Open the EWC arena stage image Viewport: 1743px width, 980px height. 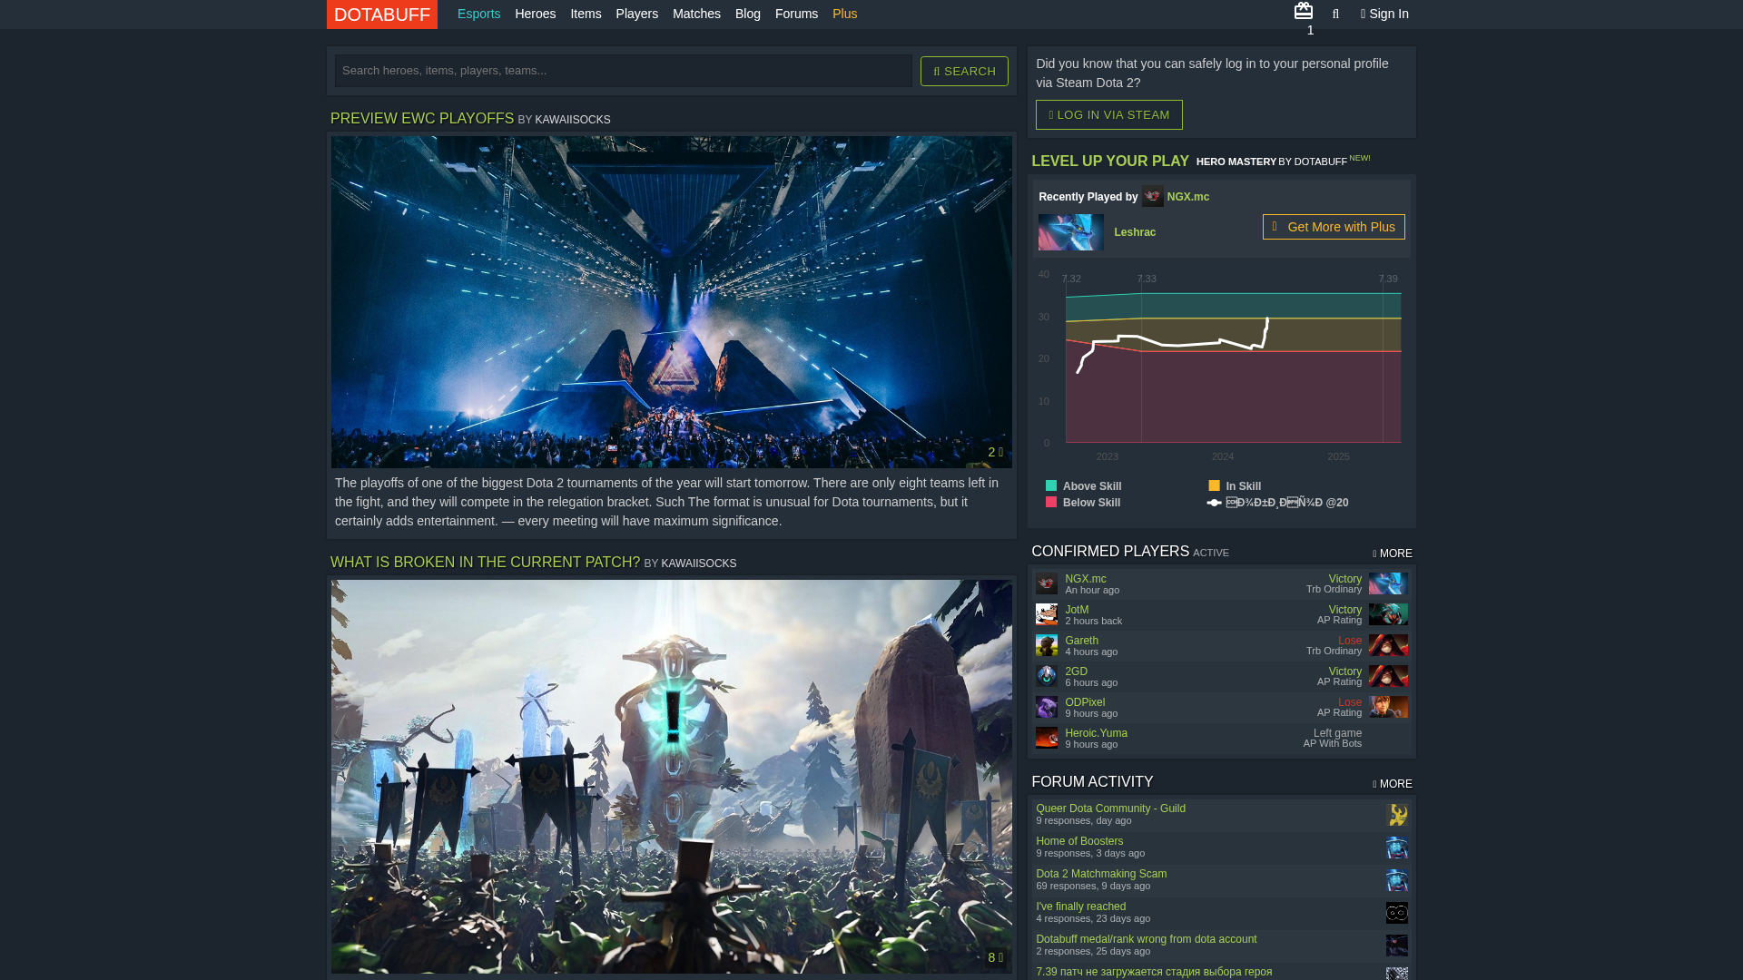pos(672,302)
